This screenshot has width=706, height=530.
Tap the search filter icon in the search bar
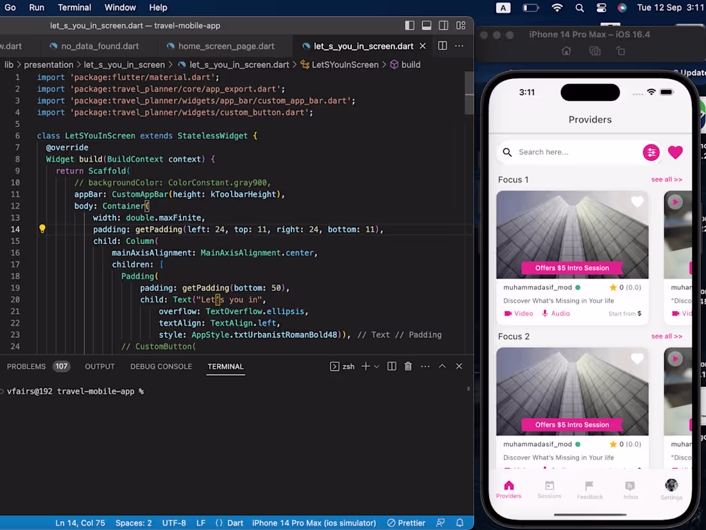651,152
